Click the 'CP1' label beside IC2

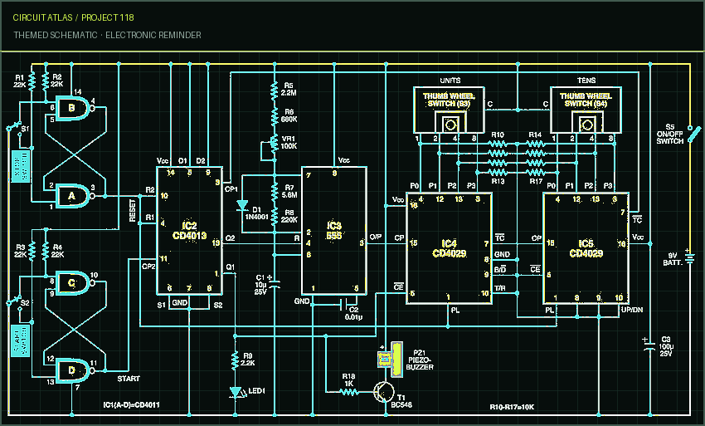click(231, 189)
